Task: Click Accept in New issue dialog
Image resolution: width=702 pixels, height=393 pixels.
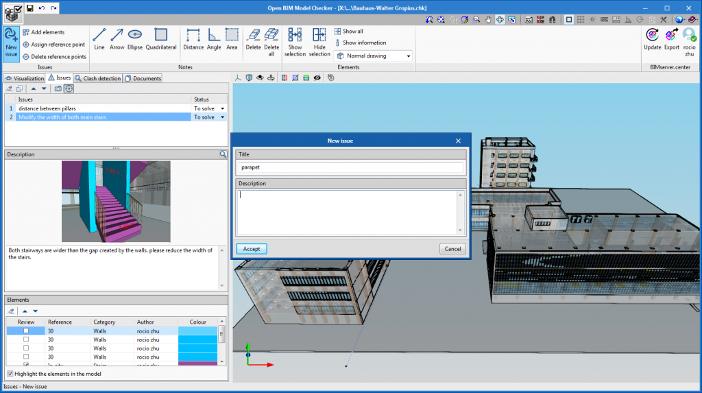Action: (x=252, y=249)
